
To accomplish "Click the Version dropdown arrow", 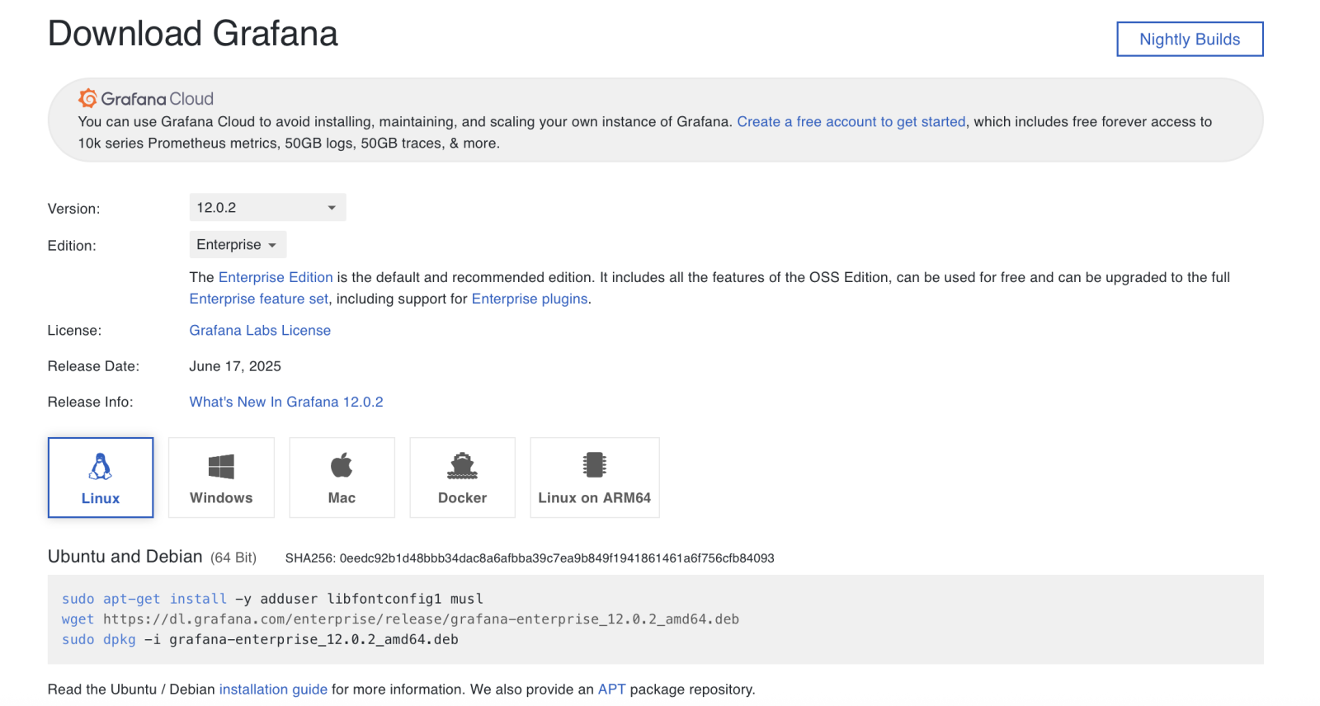I will [x=332, y=208].
